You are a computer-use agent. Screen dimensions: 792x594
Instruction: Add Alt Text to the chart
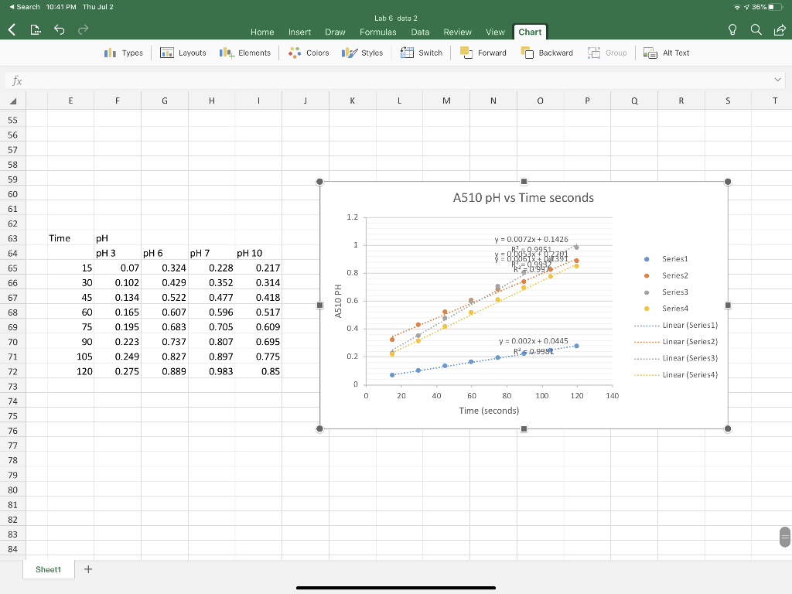tap(665, 53)
